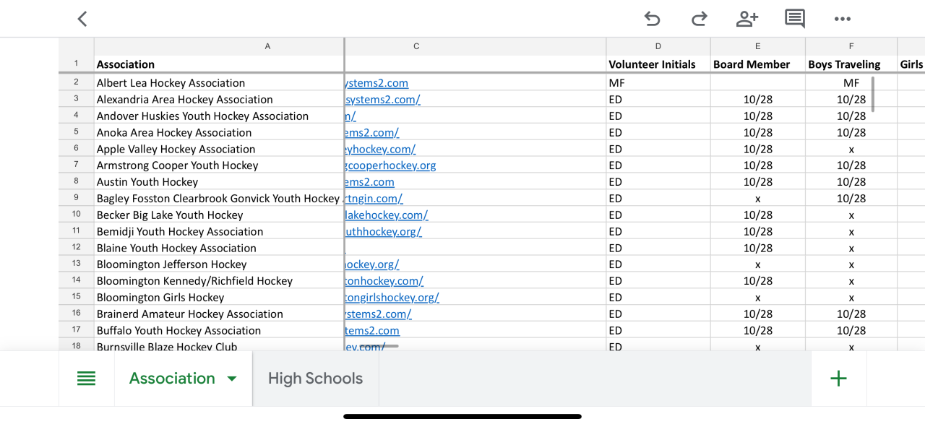925x427 pixels.
Task: Select row 9 header number
Action: (x=76, y=198)
